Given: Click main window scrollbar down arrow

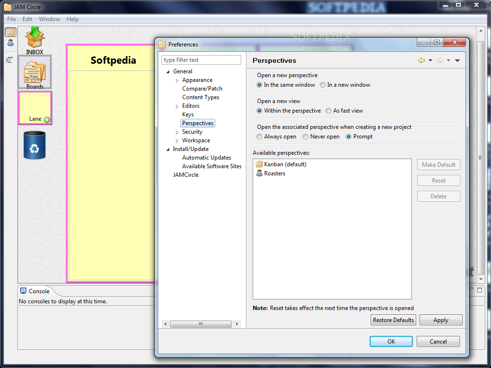Looking at the screenshot, I should click(481, 279).
